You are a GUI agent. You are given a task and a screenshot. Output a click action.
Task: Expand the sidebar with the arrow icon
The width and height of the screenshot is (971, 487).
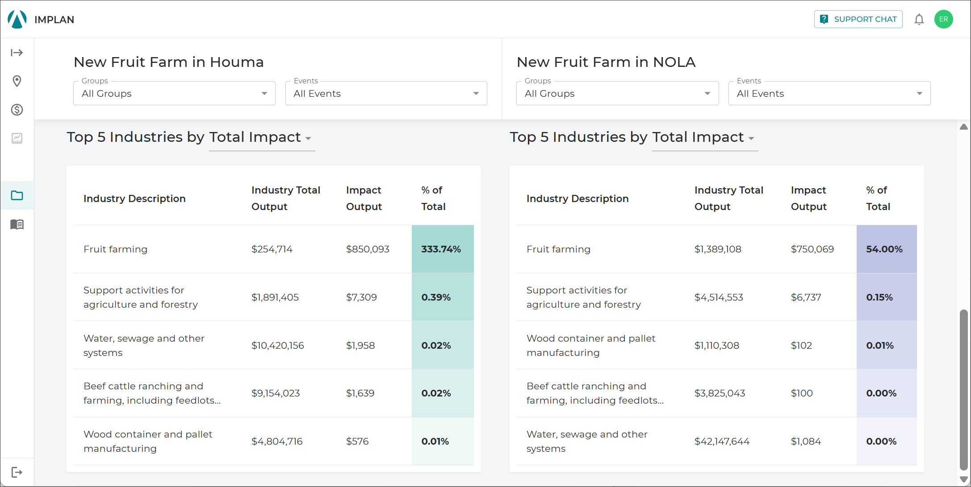17,53
